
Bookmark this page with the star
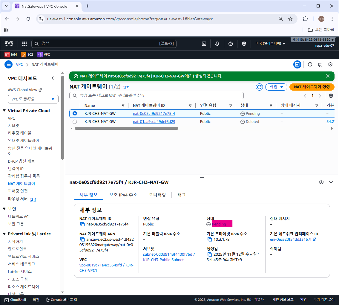[x=290, y=19]
